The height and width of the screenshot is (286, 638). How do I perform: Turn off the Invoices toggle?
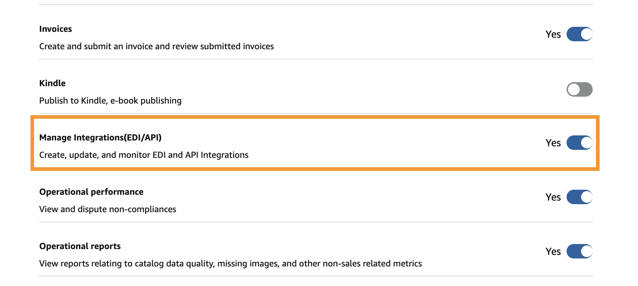point(579,34)
